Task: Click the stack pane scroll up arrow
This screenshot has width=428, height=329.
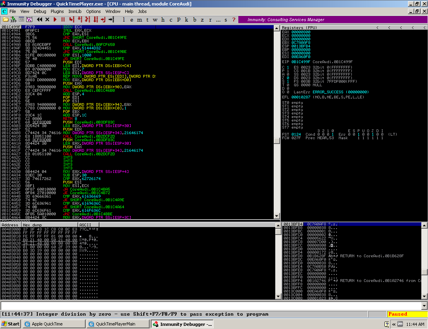Action: 424,225
